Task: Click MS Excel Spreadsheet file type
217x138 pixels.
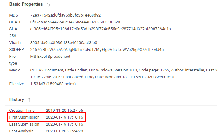Action: point(50,57)
